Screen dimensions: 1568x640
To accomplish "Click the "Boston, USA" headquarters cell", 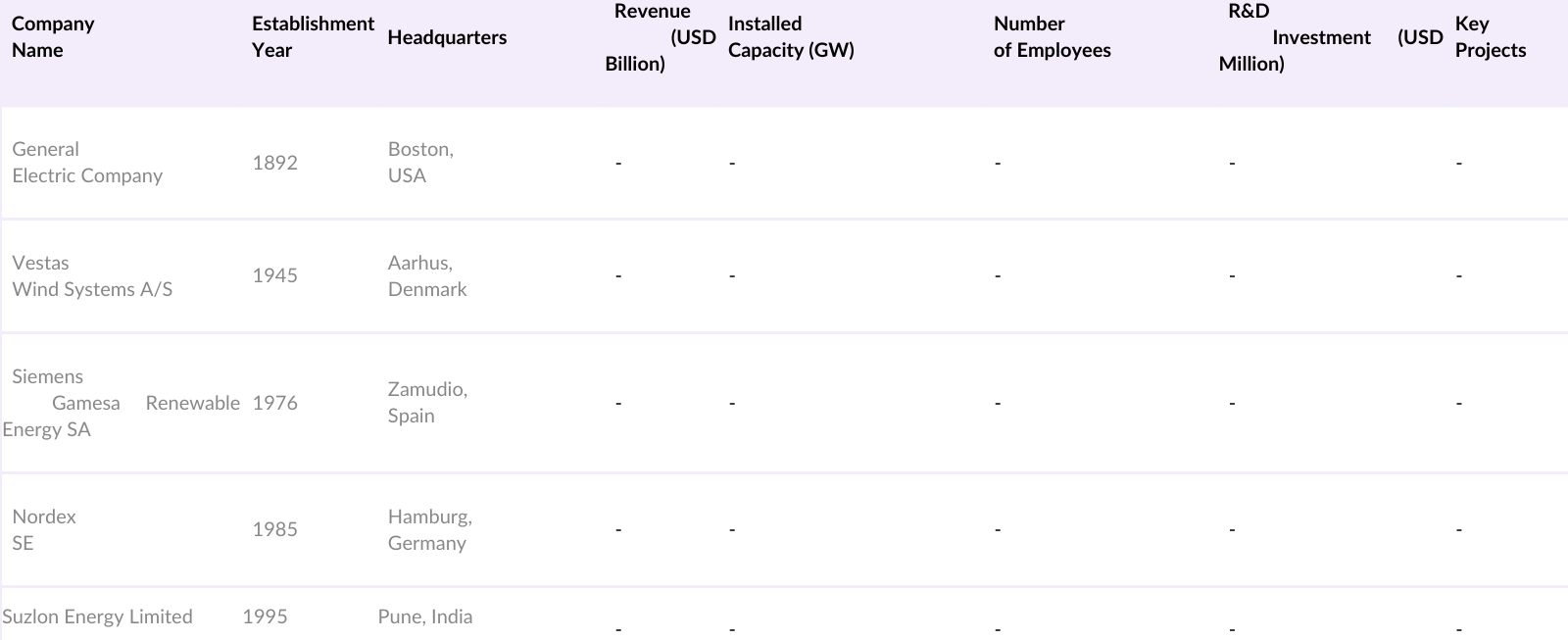I will 420,163.
